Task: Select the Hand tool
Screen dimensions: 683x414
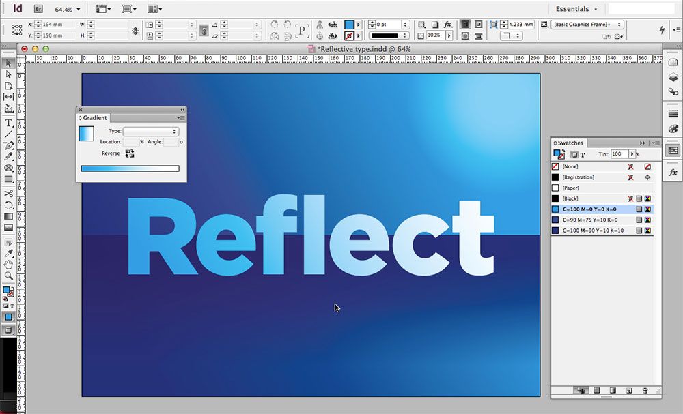Action: [8, 265]
